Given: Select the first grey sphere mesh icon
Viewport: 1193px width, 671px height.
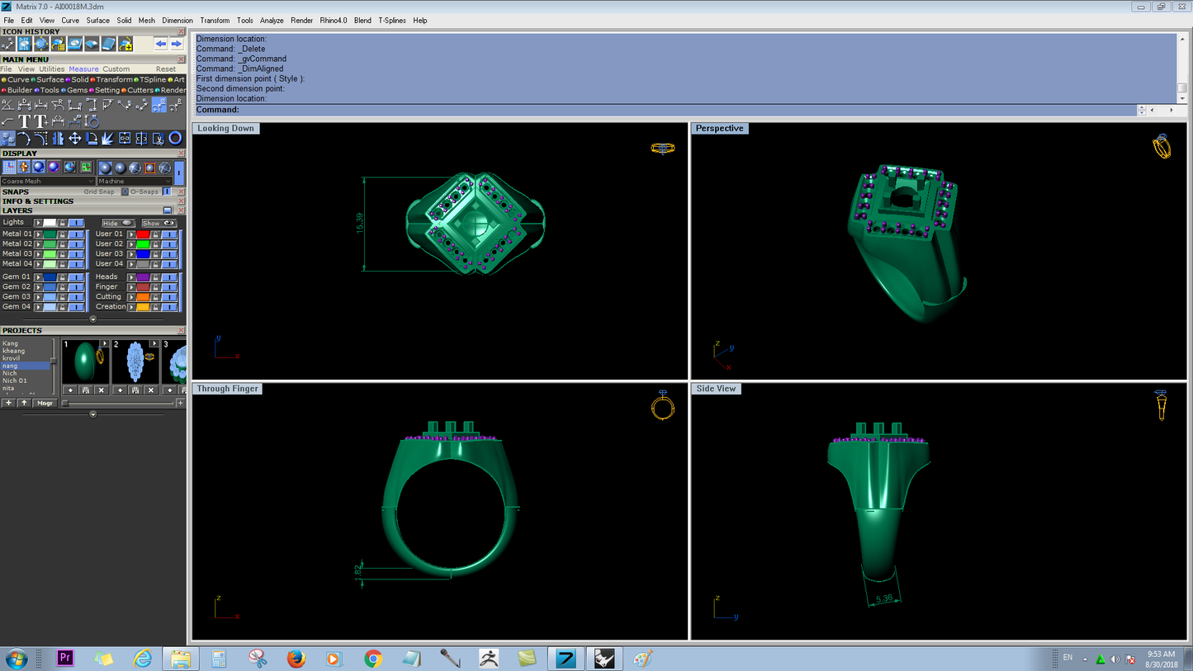Looking at the screenshot, I should click(x=105, y=168).
